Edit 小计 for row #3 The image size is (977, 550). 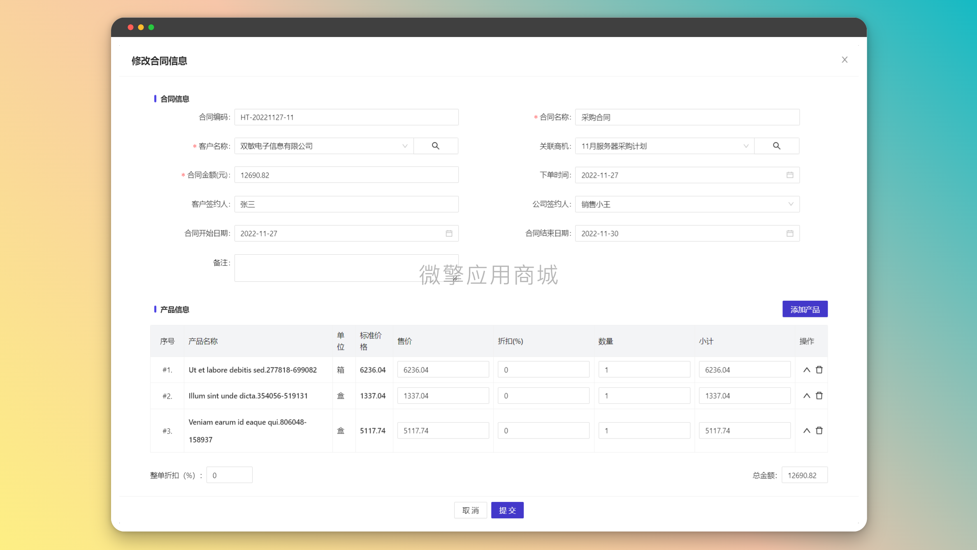click(745, 431)
